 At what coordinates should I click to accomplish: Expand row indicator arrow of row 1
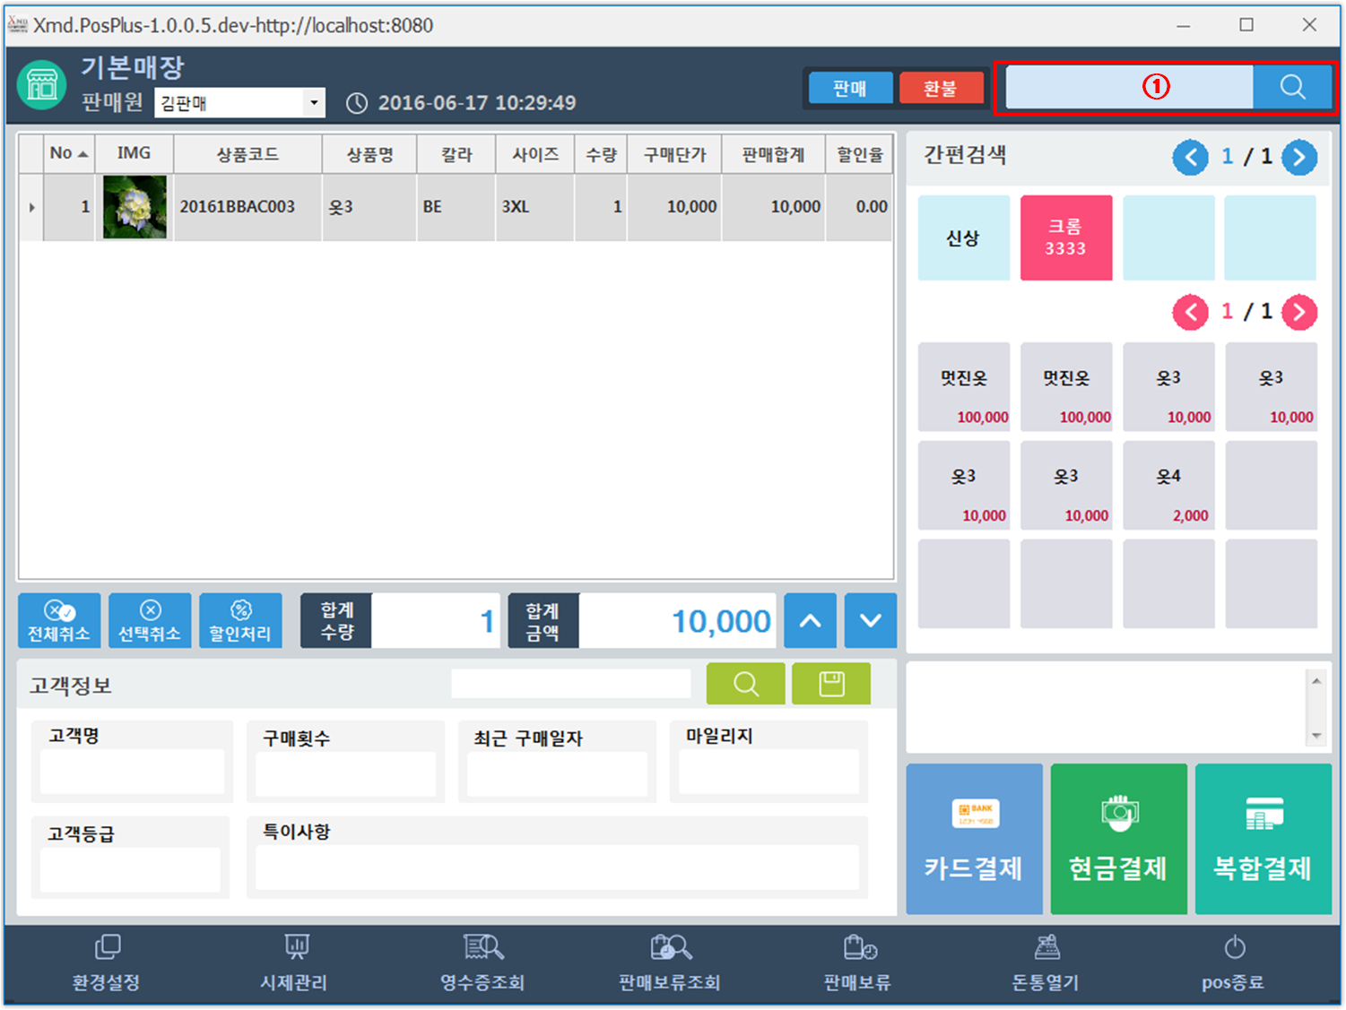[31, 207]
